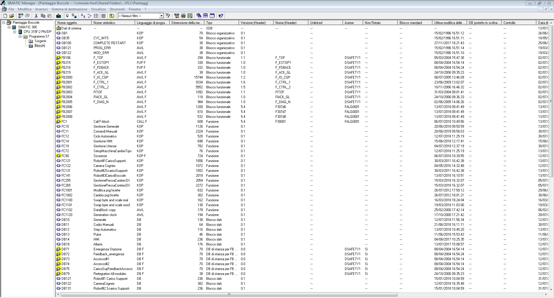This screenshot has width=554, height=298.
Task: Switch to Small Icons view
Action: [89, 16]
